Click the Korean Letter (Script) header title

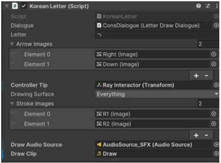point(59,6)
